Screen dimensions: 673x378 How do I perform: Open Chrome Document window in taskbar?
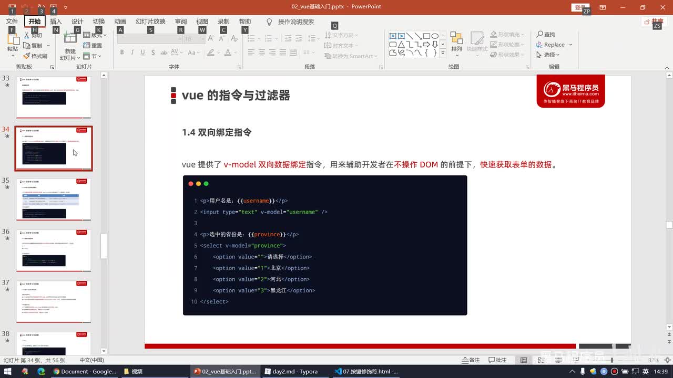coord(84,371)
